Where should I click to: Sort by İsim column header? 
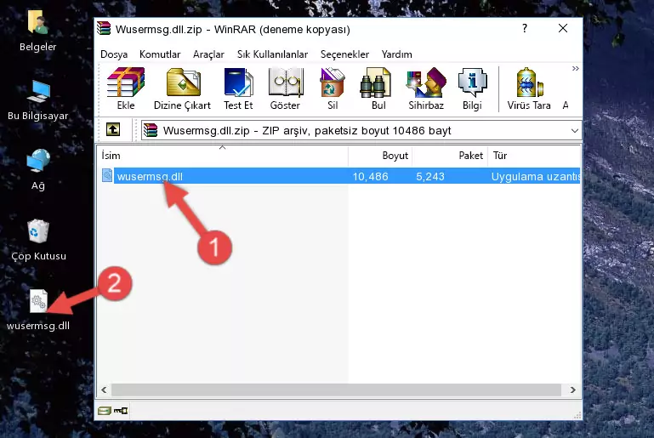[223, 156]
